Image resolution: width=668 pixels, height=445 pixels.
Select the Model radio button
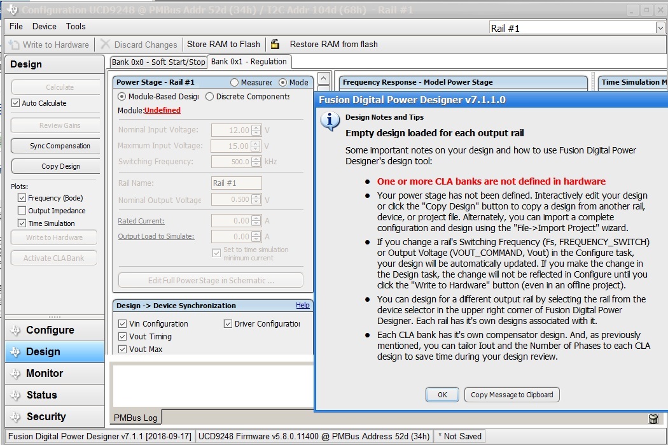point(283,82)
